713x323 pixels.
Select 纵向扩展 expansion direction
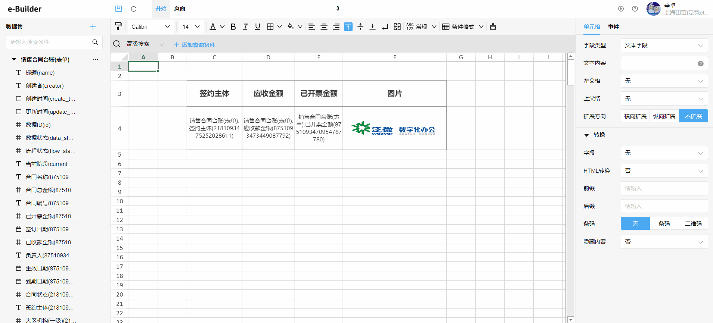664,116
